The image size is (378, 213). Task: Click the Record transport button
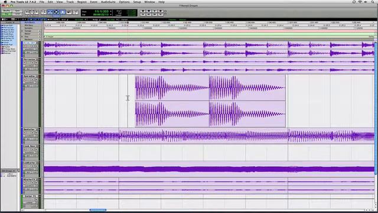point(160,11)
